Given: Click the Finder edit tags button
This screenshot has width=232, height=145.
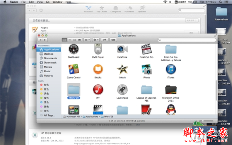Looking at the screenshot, I should (113, 40).
